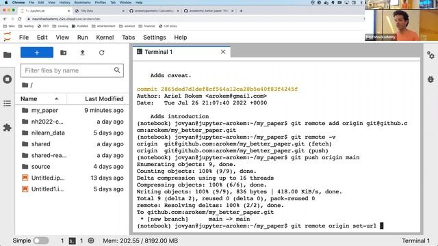Click the JupyterLab logo
Screen dimensions: 438x246
8,37
